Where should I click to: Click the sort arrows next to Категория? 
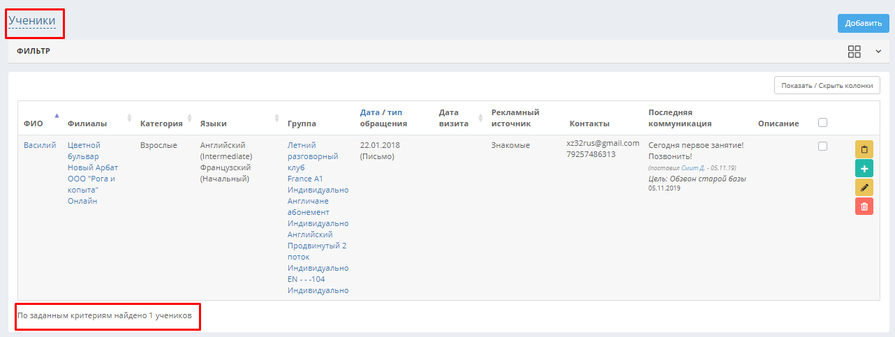click(189, 118)
